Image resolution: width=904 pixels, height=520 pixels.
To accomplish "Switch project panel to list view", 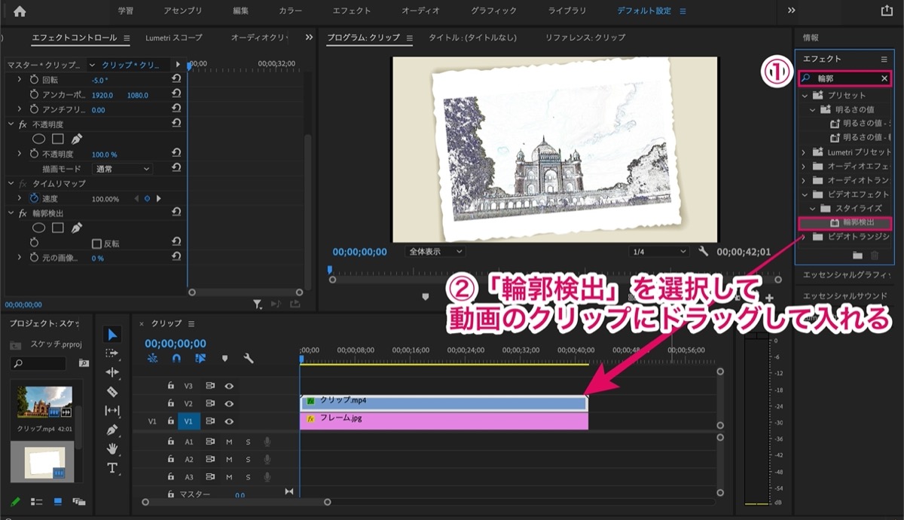I will click(38, 501).
